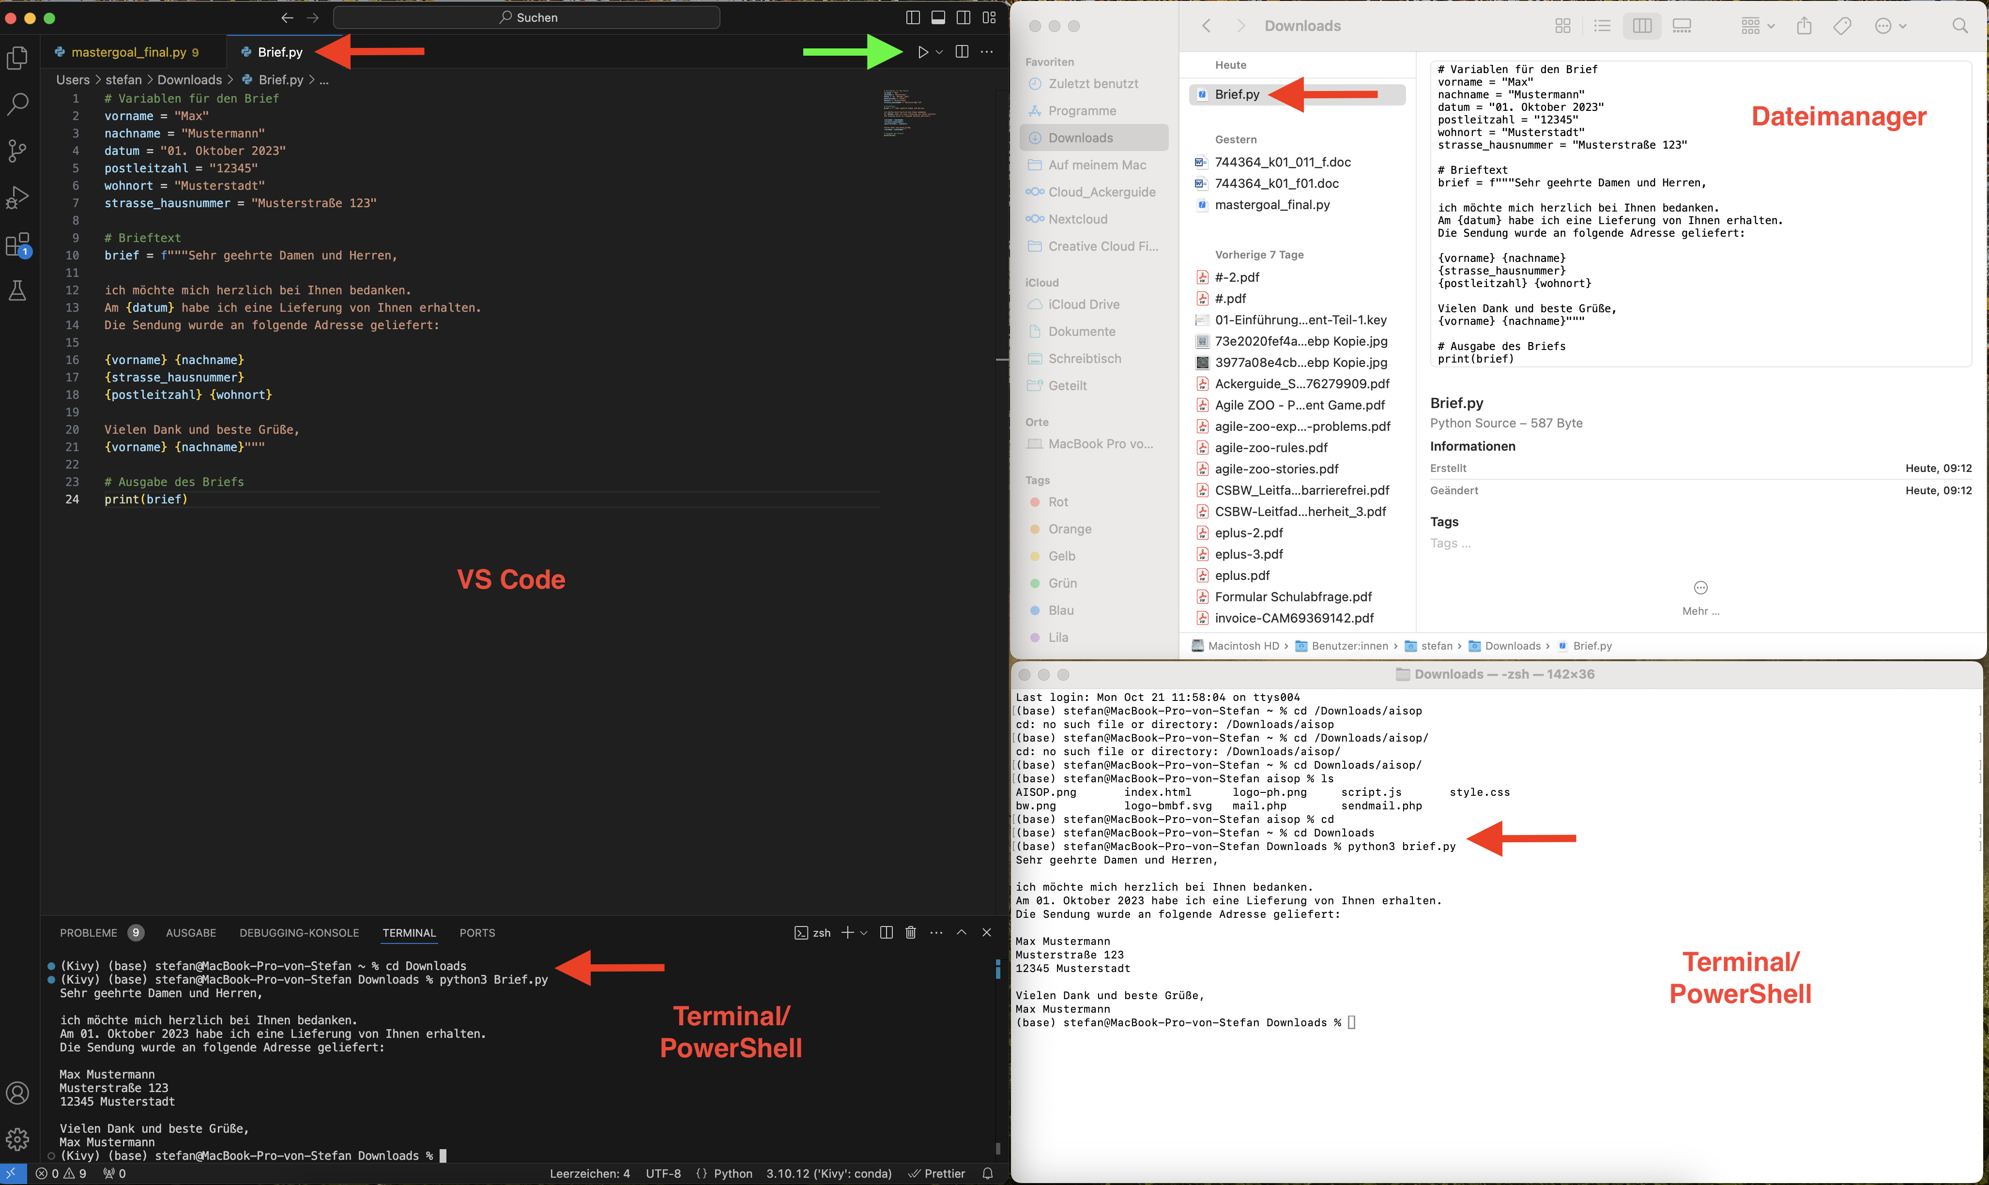The width and height of the screenshot is (1989, 1185).
Task: Run Python file with play button
Action: (x=923, y=52)
